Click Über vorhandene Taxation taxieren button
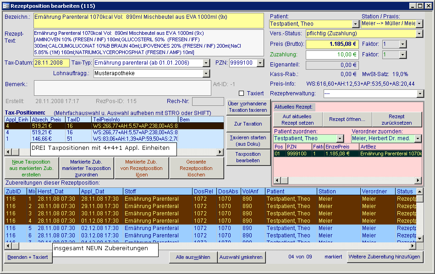The image size is (435, 274). coord(248,107)
